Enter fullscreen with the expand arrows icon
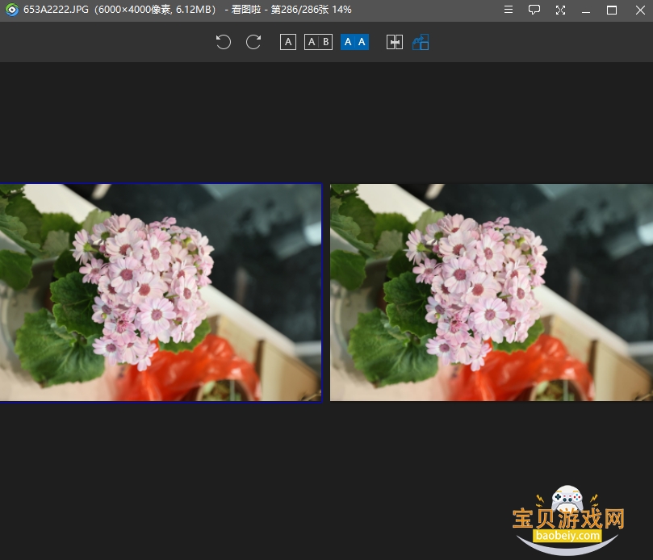The image size is (653, 560). click(x=560, y=10)
